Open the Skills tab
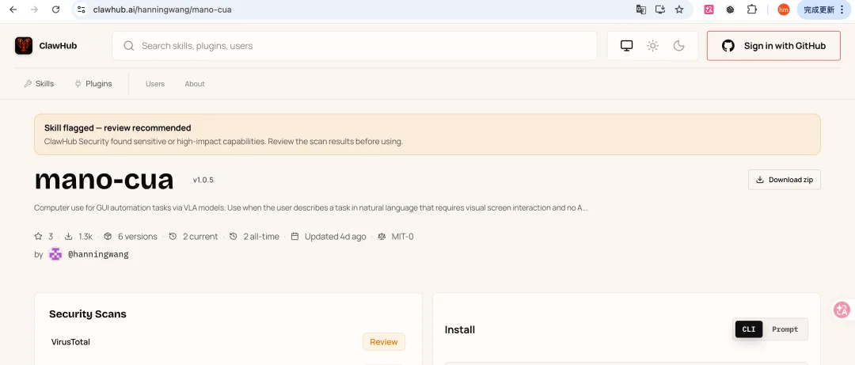Viewport: 855px width, 365px height. pyautogui.click(x=39, y=83)
